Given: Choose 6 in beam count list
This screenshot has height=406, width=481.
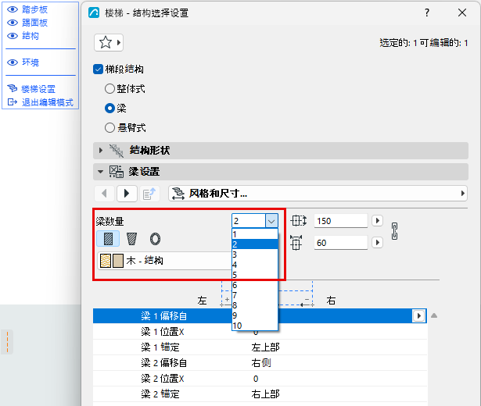Looking at the screenshot, I should (255, 285).
